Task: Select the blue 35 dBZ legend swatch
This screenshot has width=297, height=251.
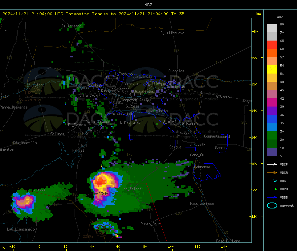Action: (x=272, y=119)
